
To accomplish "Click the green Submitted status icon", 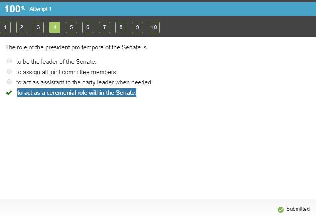I will 281,209.
